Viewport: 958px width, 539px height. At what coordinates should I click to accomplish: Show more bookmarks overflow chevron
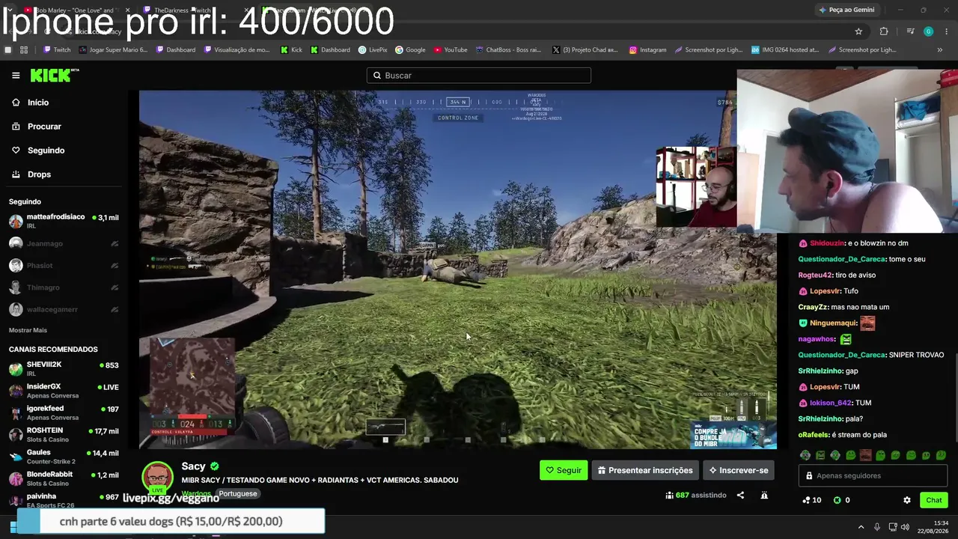pos(939,50)
